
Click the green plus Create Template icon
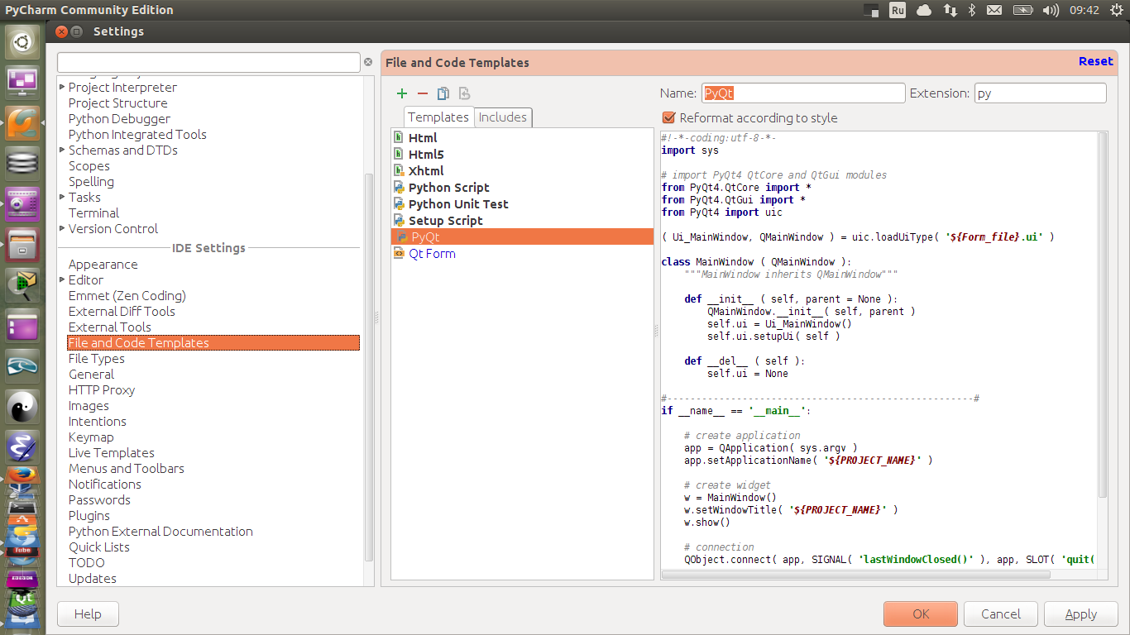tap(402, 93)
